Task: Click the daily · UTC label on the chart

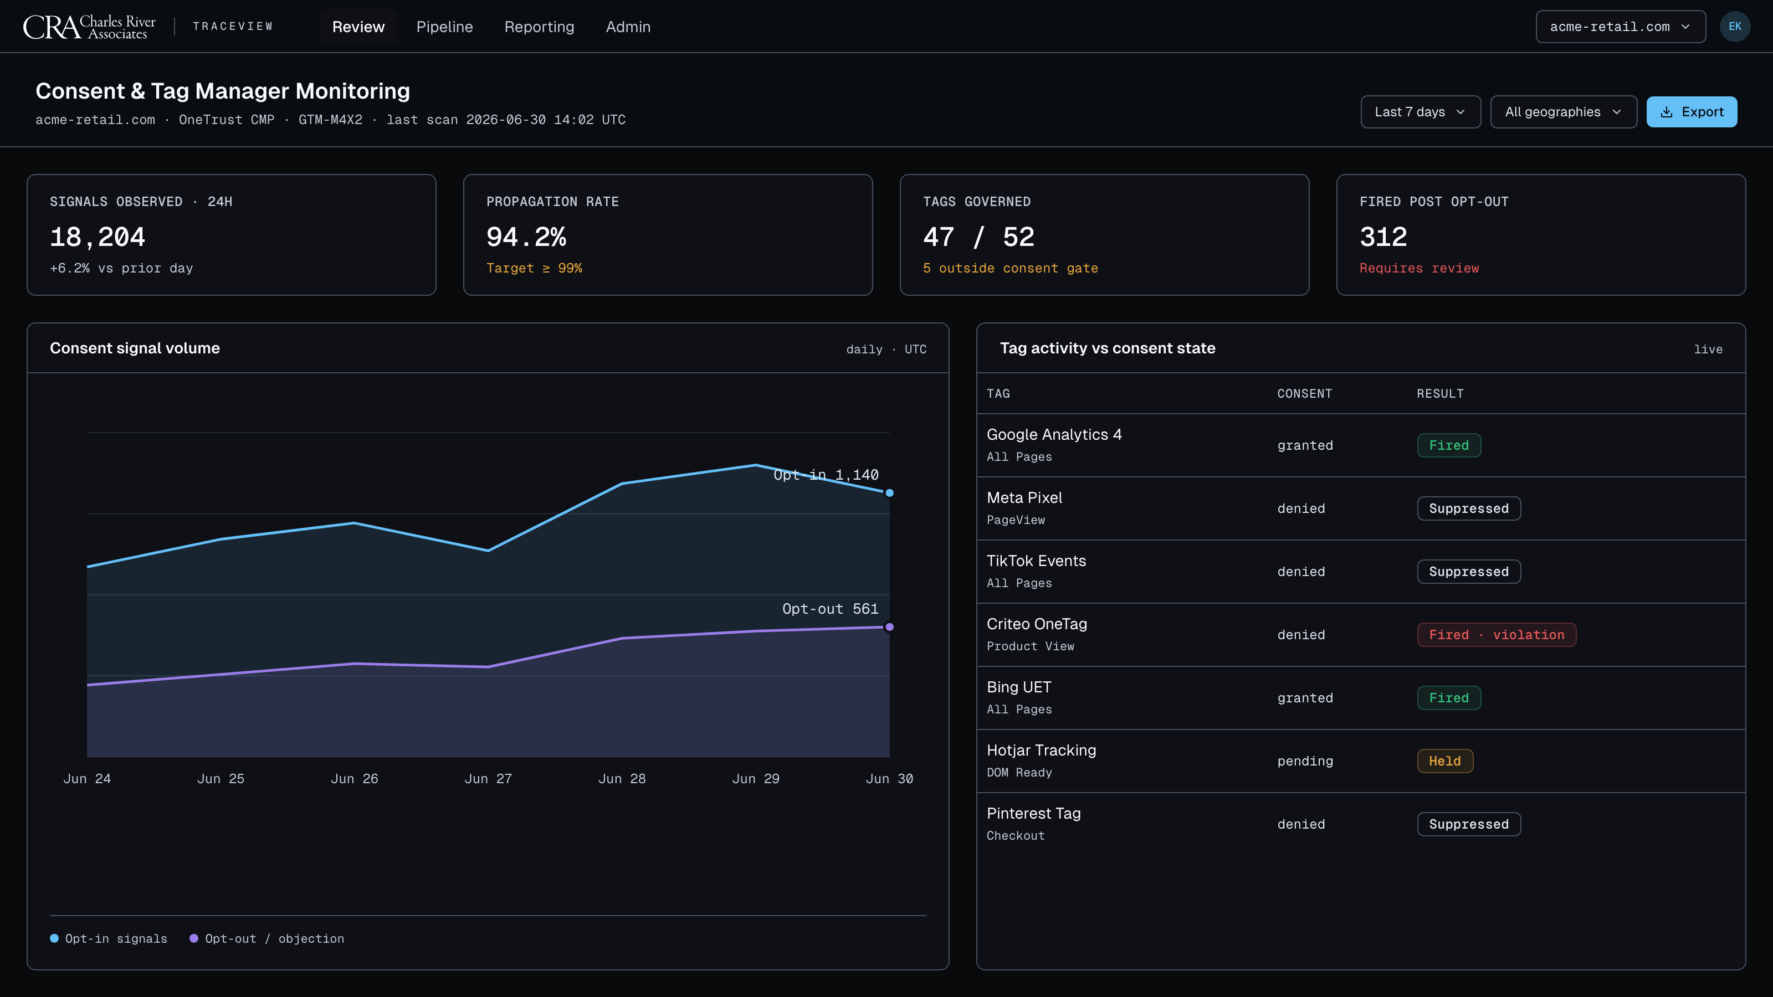Action: click(886, 350)
